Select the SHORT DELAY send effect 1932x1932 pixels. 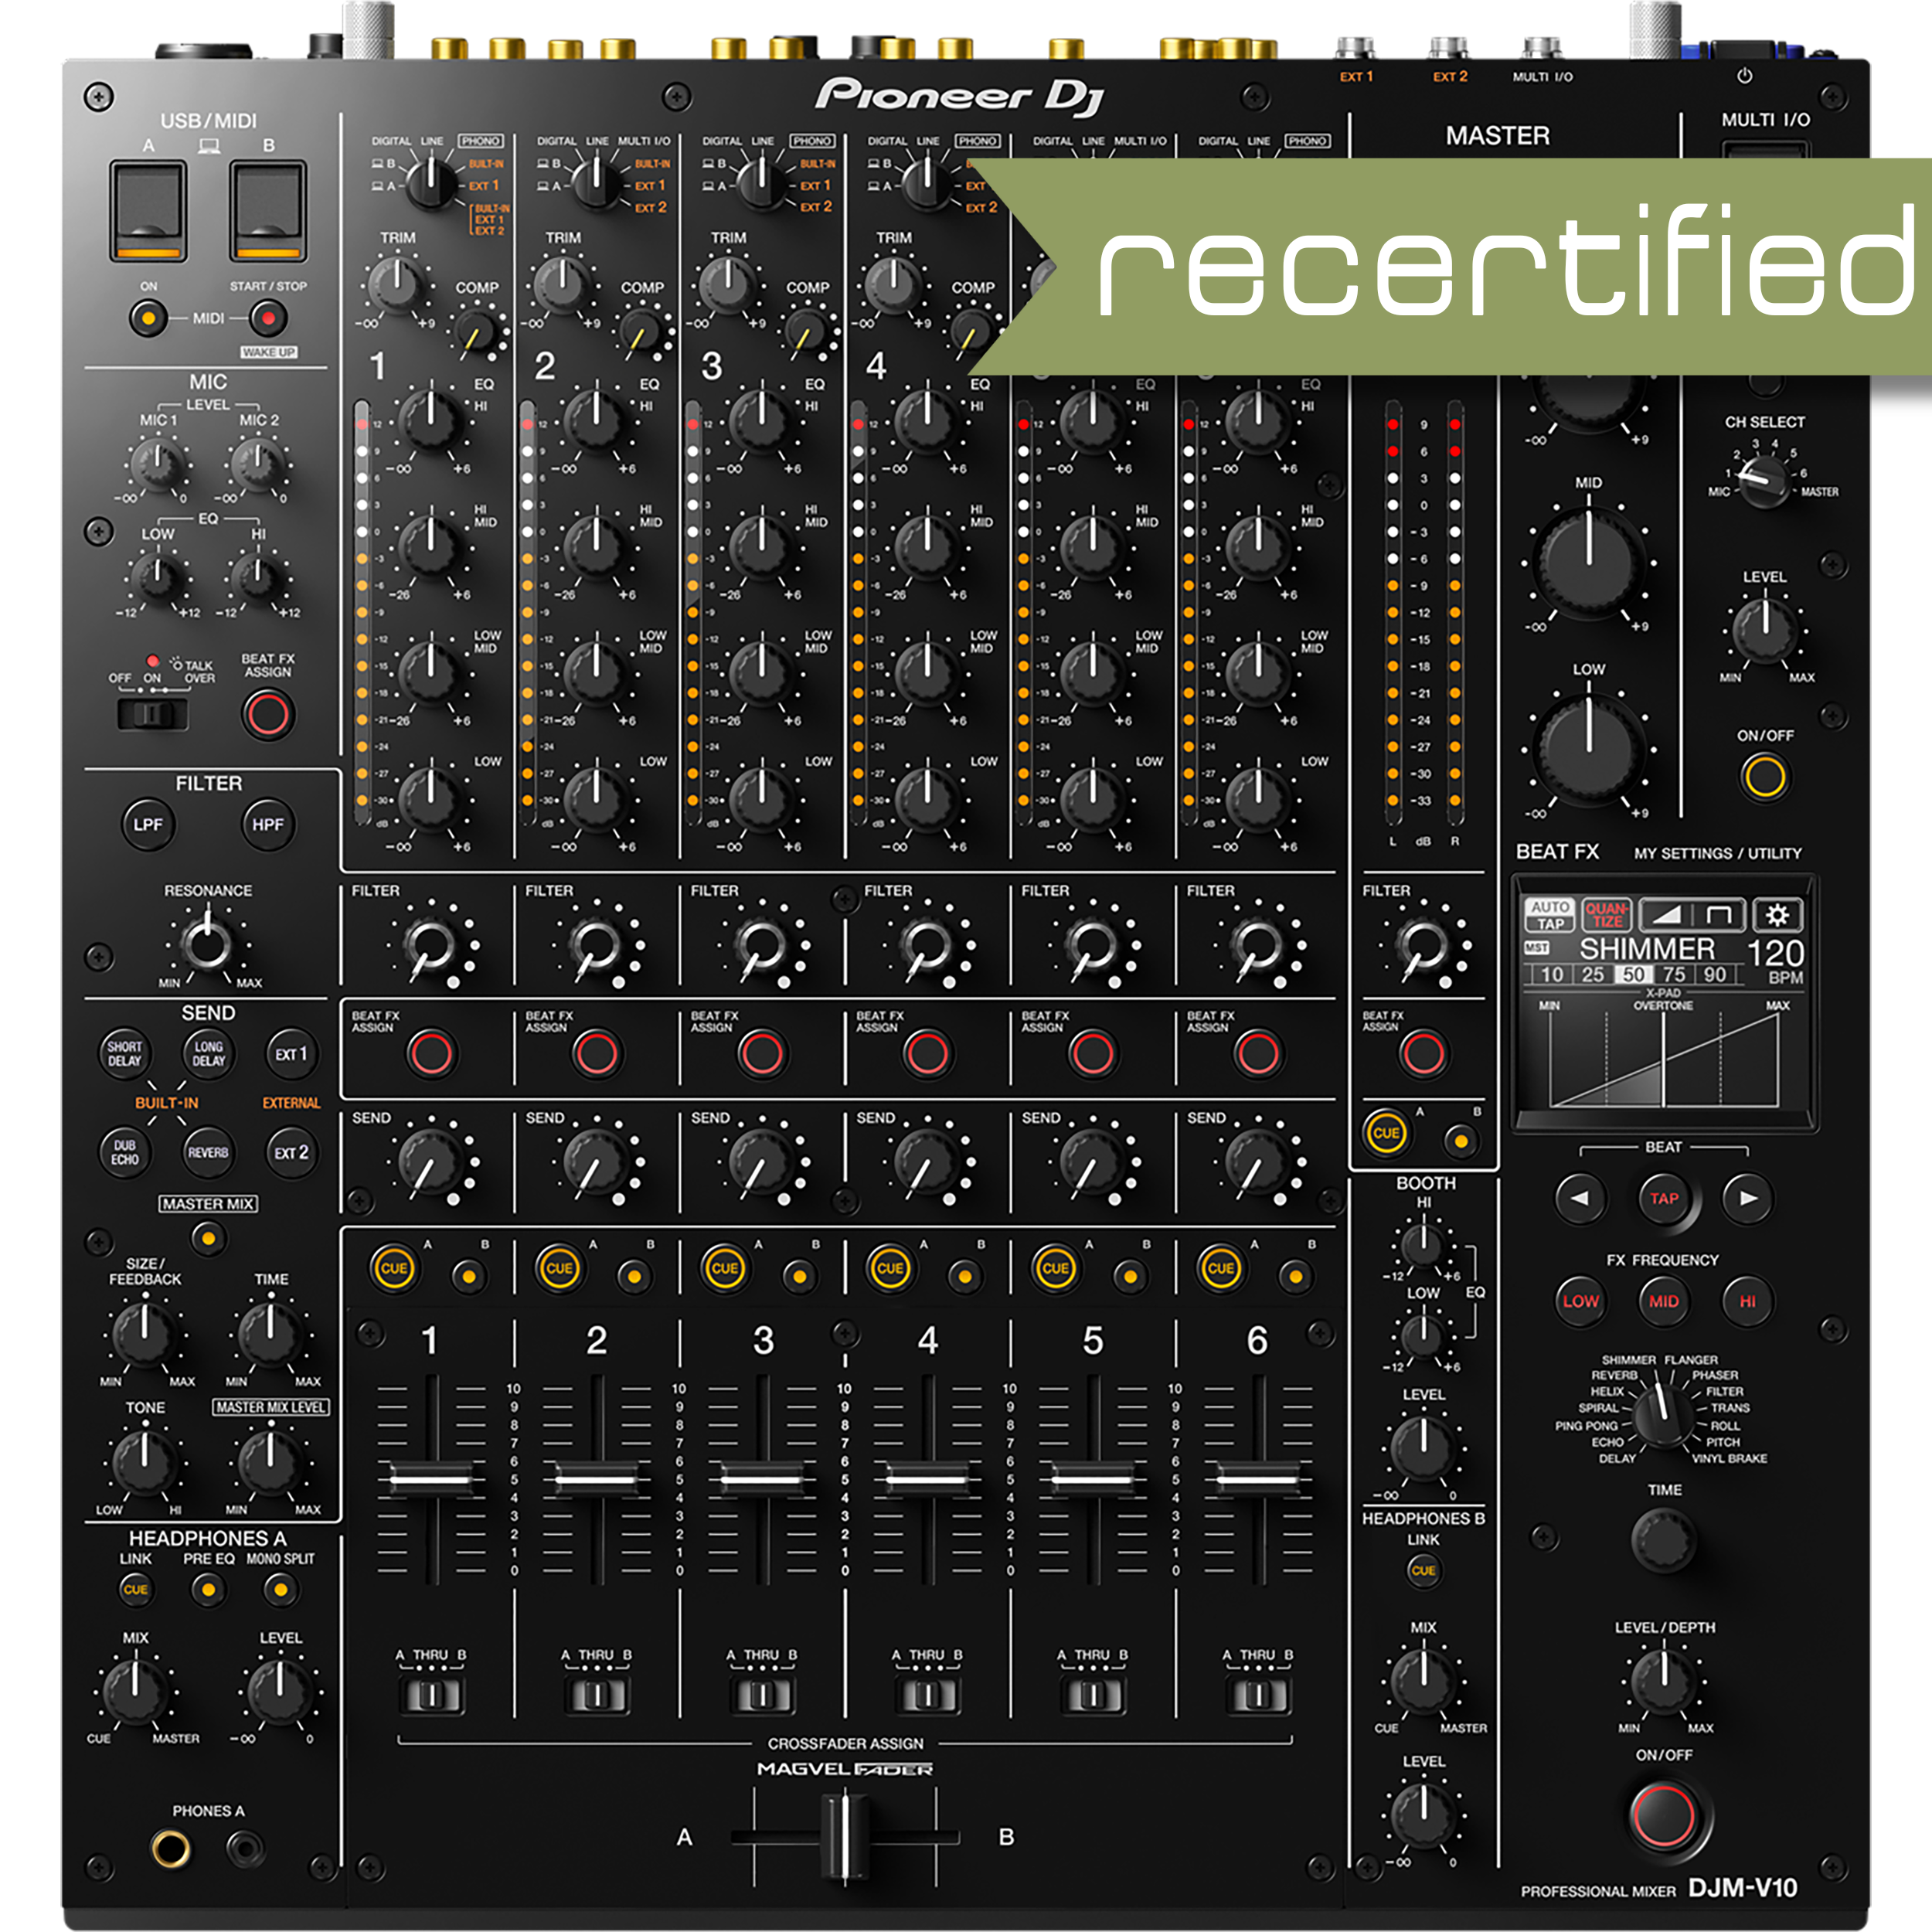pyautogui.click(x=125, y=1054)
